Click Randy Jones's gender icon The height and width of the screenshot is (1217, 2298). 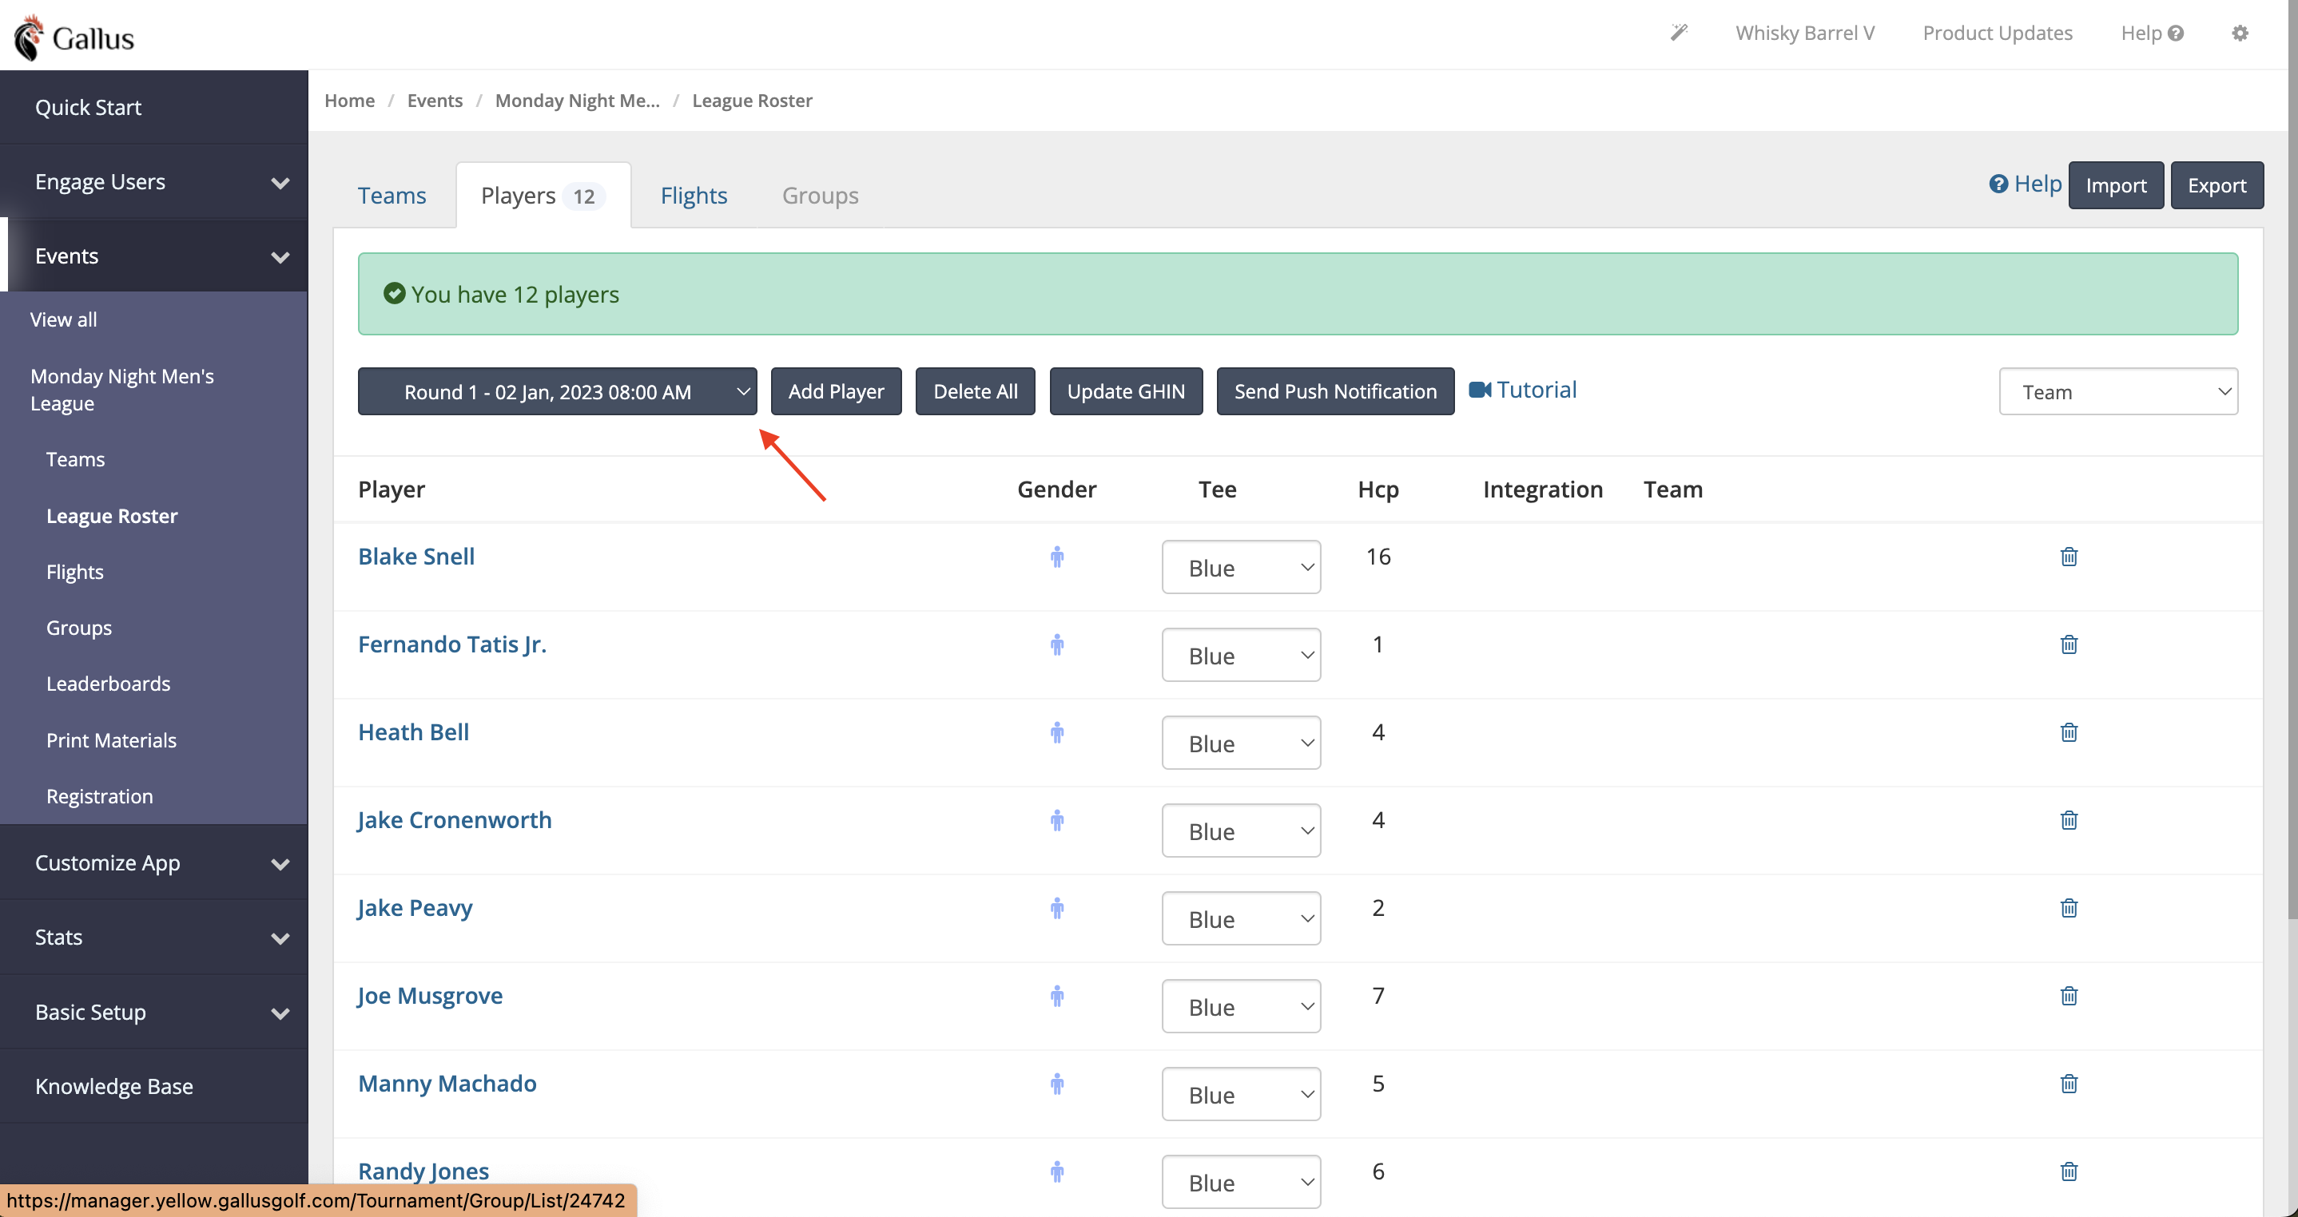(x=1056, y=1171)
